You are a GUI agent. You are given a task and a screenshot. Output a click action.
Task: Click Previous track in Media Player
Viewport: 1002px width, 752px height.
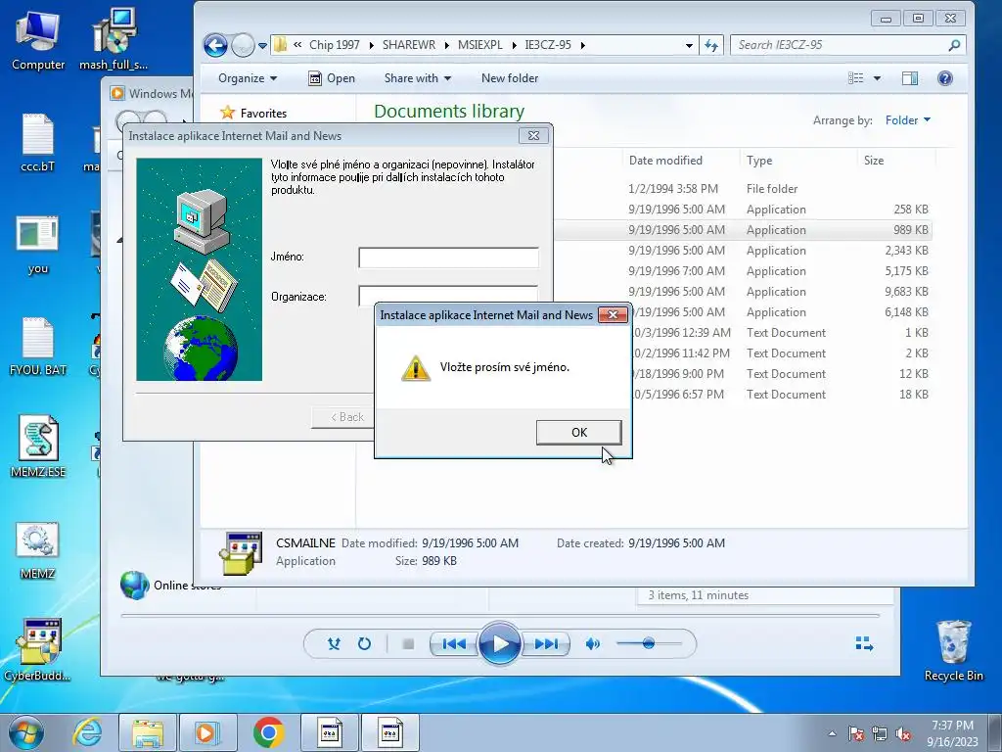point(454,644)
